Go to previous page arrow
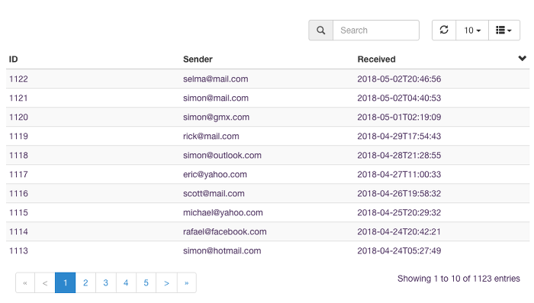534x303 pixels. point(44,282)
